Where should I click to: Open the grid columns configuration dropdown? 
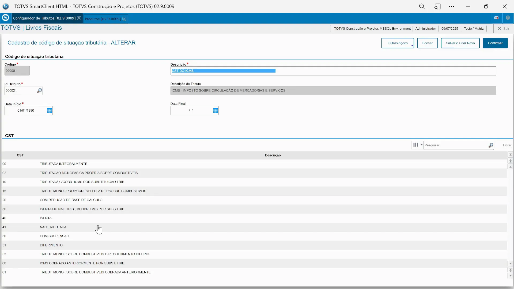[417, 145]
